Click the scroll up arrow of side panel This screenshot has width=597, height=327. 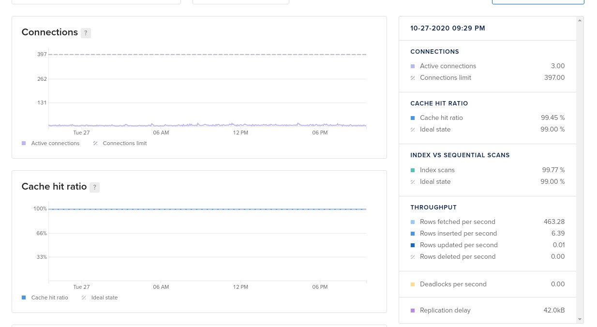[x=580, y=20]
